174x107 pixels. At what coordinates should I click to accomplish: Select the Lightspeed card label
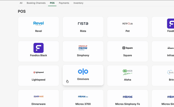[38, 80]
